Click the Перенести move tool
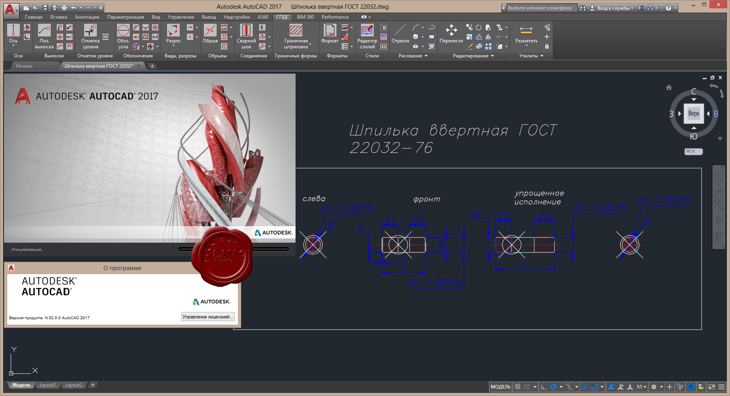730x396 pixels. coord(451,34)
